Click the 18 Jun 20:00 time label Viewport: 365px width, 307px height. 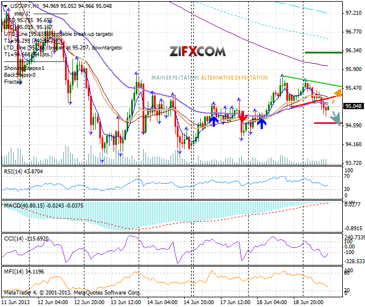pyautogui.click(x=308, y=302)
